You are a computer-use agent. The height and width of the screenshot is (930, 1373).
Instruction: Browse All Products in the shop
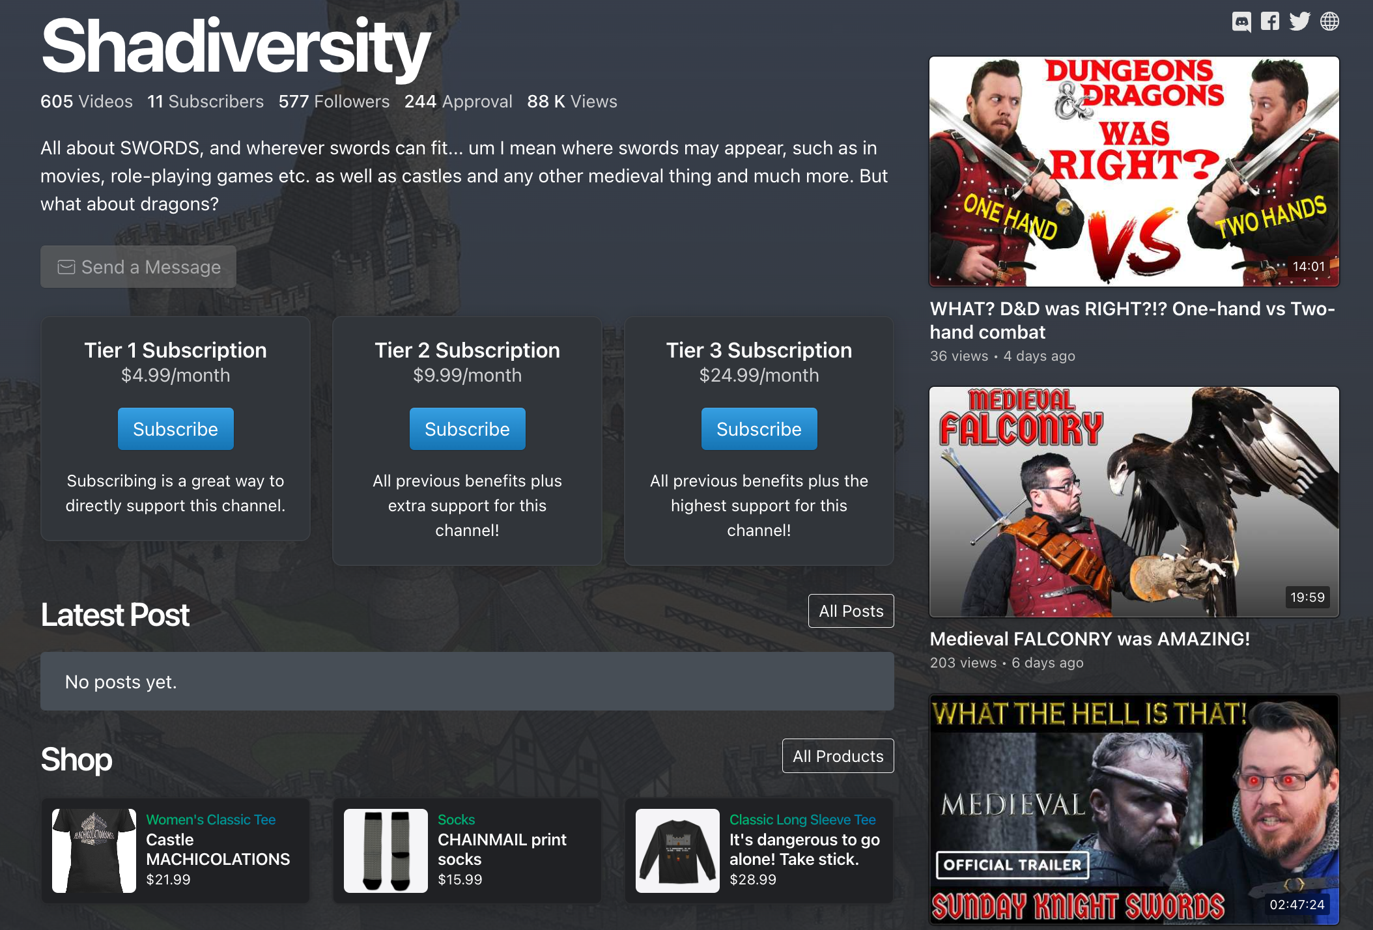(x=838, y=755)
